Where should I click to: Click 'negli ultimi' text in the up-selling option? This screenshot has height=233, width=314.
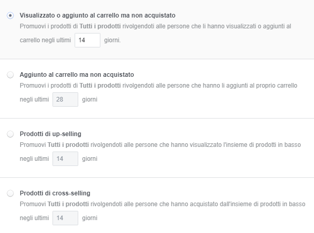tap(34, 159)
